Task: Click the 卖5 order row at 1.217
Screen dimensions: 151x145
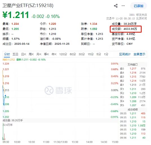Action: [x=133, y=69]
